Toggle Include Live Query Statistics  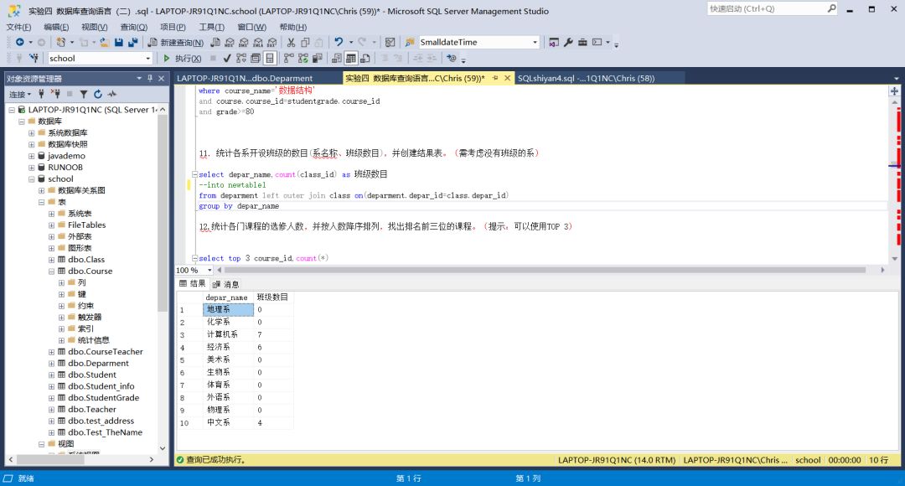[303, 59]
